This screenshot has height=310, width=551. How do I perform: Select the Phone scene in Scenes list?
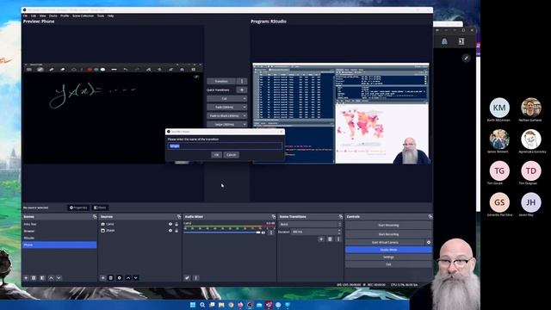59,245
